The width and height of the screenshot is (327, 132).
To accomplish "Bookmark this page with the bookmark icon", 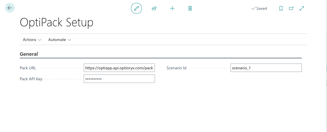I will pyautogui.click(x=281, y=8).
